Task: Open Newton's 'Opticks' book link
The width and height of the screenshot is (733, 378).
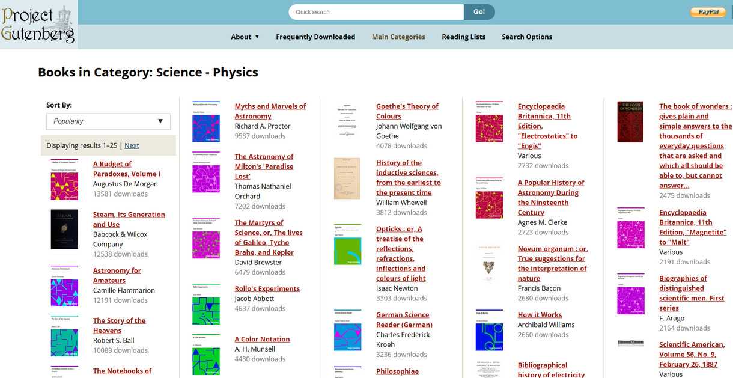Action: [401, 254]
